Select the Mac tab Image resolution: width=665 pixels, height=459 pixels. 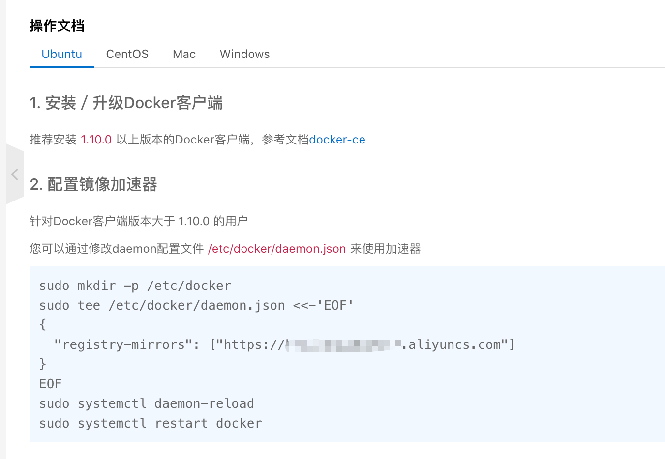pyautogui.click(x=184, y=54)
